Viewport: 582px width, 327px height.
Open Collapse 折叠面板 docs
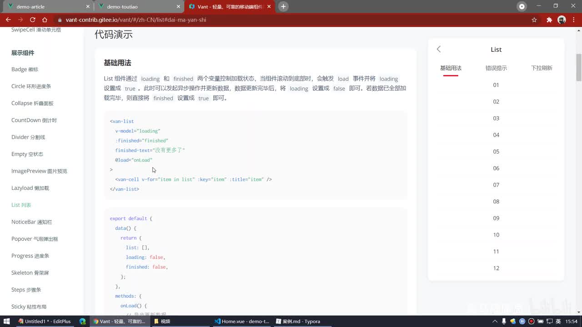(32, 103)
